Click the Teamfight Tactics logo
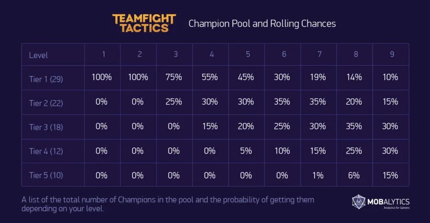 (x=144, y=23)
